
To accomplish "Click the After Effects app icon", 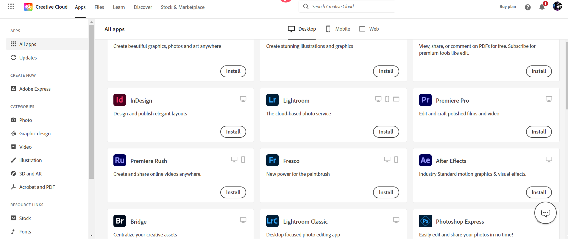I will (x=425, y=160).
